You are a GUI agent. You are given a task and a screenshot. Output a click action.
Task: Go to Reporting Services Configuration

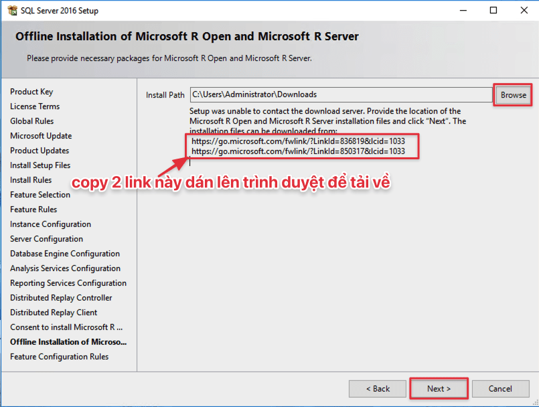click(68, 283)
